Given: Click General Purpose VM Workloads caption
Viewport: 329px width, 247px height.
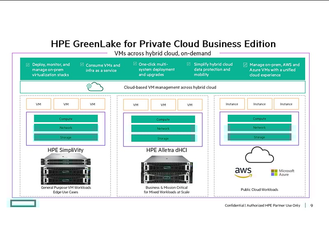Looking at the screenshot, I should point(66,187).
